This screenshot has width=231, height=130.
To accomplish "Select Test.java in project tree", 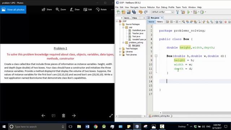I will point(136,36).
